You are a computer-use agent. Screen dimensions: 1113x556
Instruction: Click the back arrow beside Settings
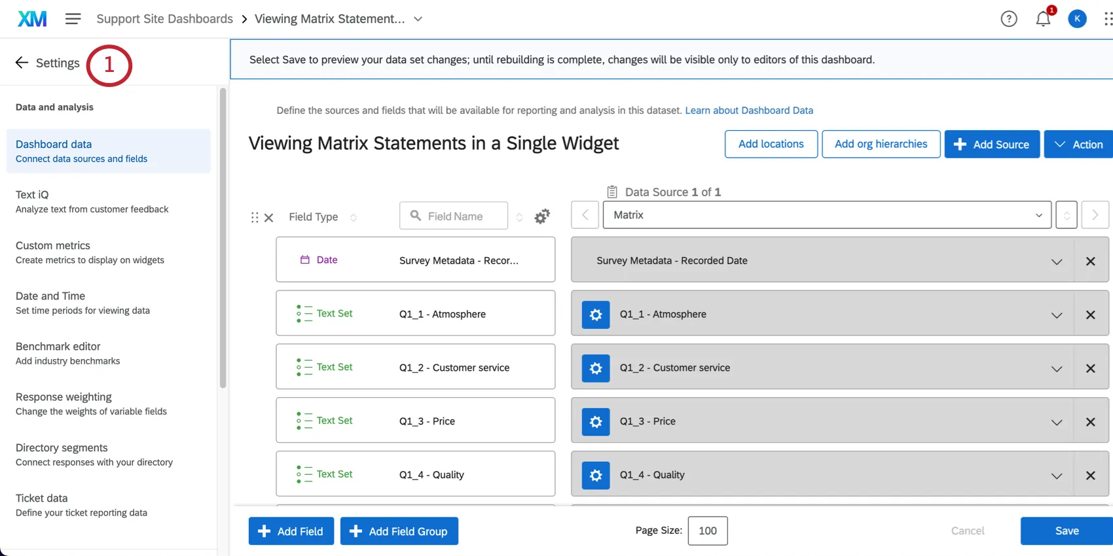[22, 63]
